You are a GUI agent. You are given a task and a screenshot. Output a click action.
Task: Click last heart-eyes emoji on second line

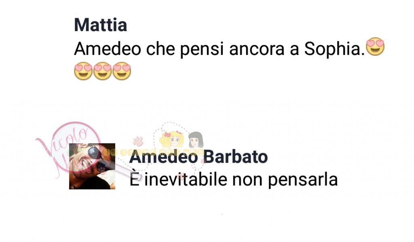point(122,71)
